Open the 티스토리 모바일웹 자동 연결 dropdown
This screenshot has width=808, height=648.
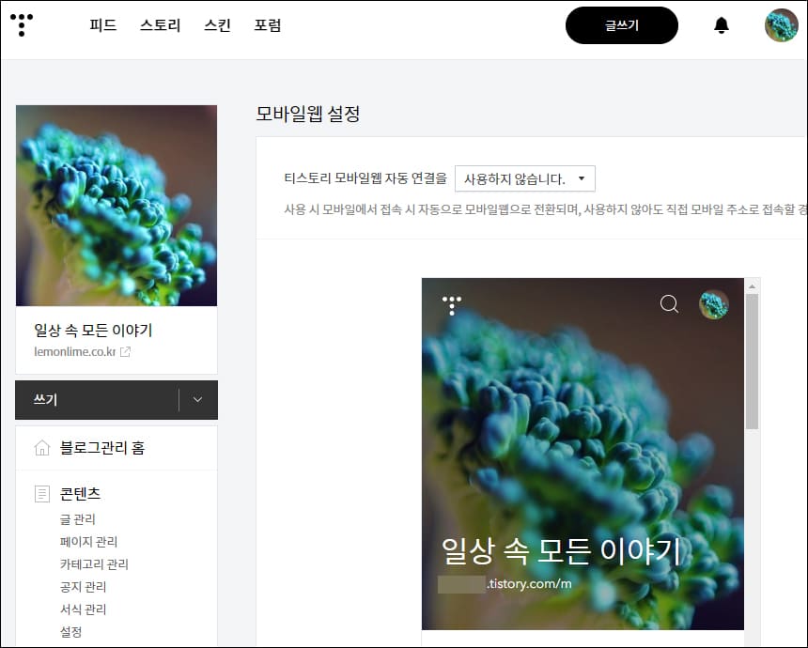click(524, 178)
